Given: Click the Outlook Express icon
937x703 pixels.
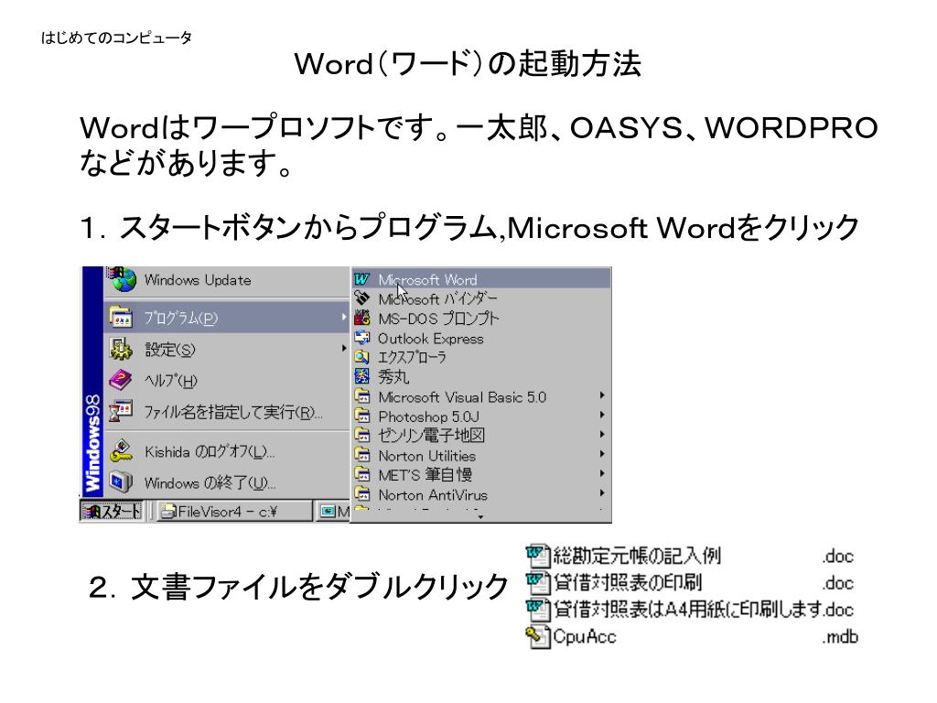Looking at the screenshot, I should tap(361, 338).
